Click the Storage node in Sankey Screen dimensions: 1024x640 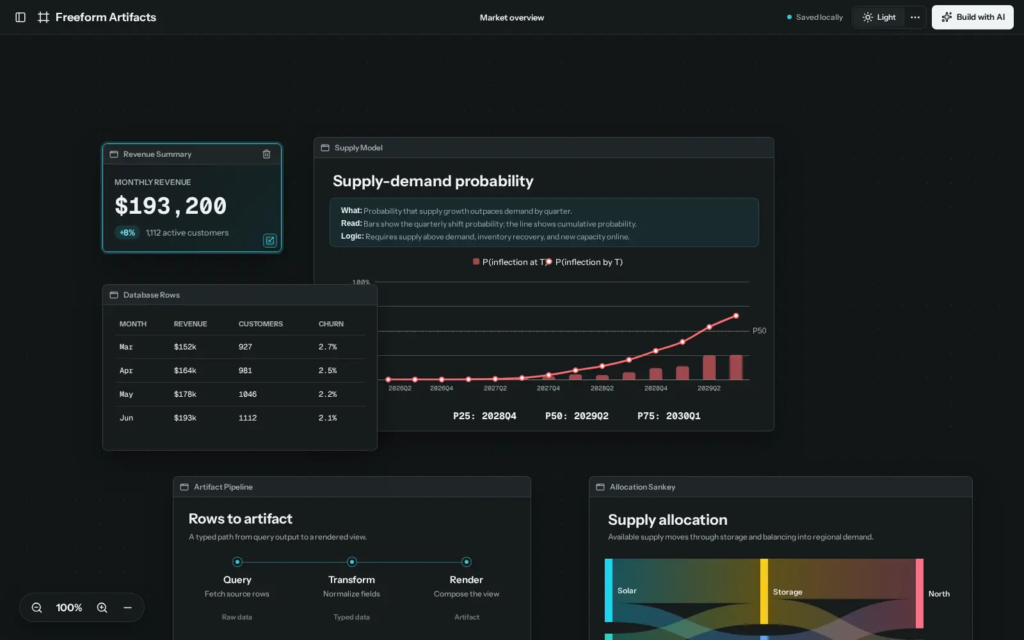(764, 591)
